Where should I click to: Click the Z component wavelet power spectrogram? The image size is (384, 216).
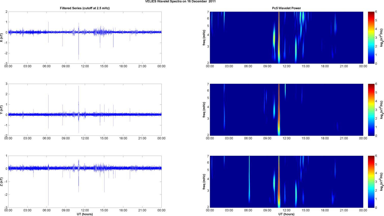(x=286, y=182)
